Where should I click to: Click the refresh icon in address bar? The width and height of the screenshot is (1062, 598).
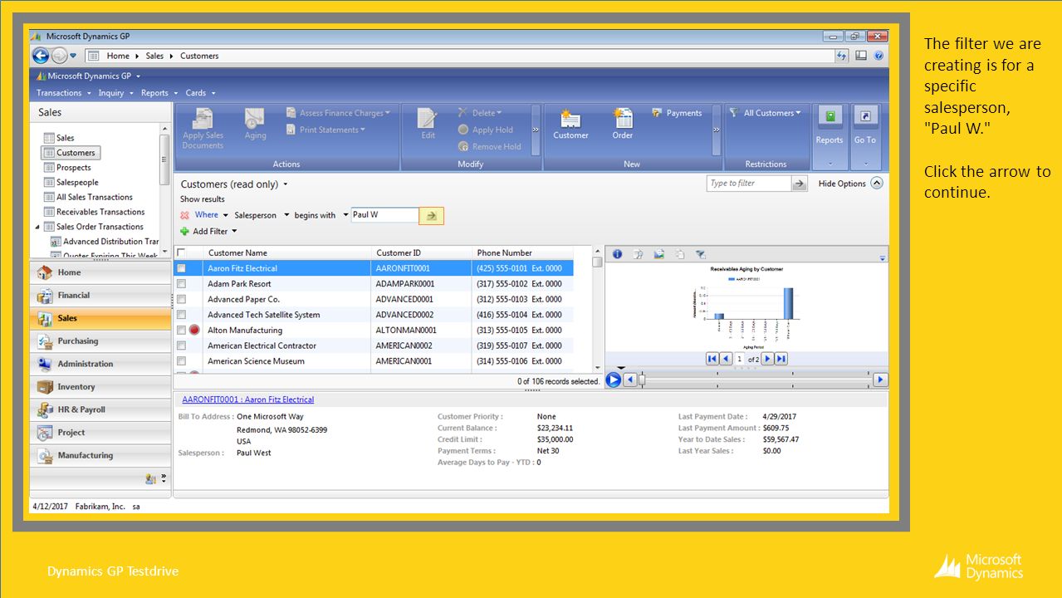point(843,56)
